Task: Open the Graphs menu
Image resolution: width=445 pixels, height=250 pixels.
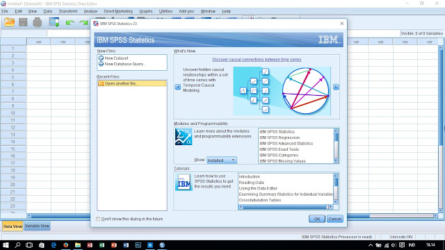Action: point(146,11)
